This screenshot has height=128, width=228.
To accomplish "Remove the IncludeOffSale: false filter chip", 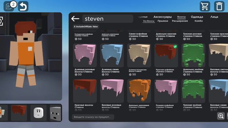I will point(86,27).
